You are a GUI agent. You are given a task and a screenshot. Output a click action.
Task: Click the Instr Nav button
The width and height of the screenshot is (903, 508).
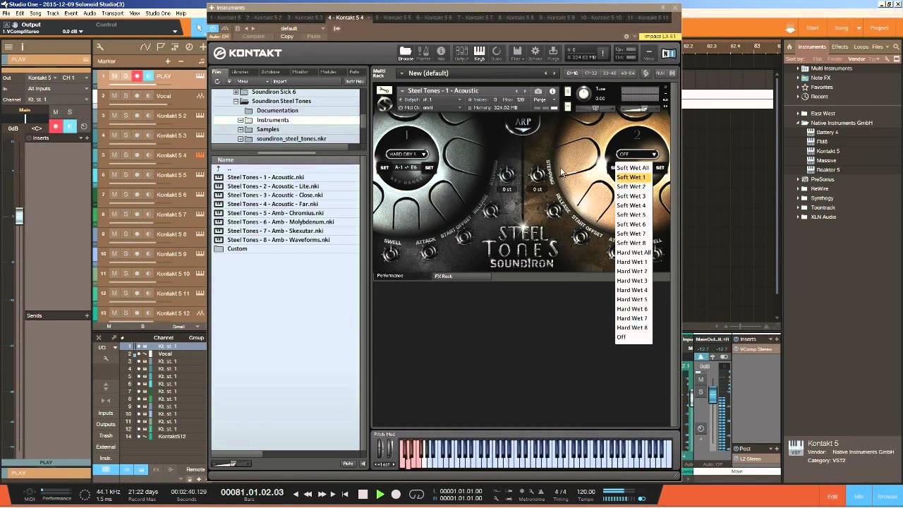(x=354, y=81)
